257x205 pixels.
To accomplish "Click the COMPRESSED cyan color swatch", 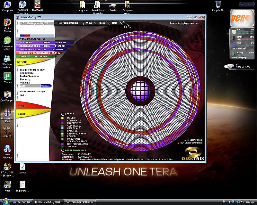I will 62,126.
